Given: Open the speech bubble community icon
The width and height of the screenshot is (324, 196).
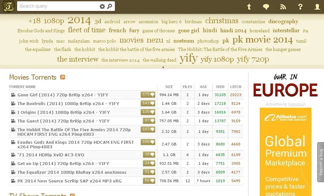Looking at the screenshot, I should click(266, 7).
